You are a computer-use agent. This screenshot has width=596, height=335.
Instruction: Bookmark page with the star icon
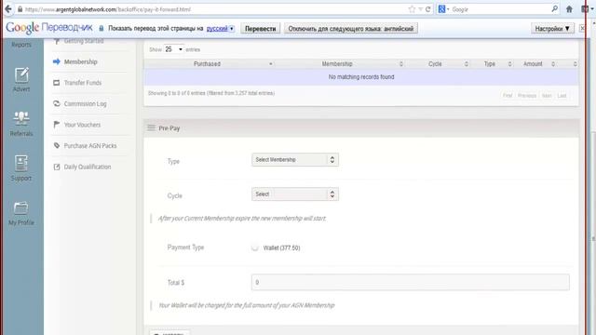(412, 9)
